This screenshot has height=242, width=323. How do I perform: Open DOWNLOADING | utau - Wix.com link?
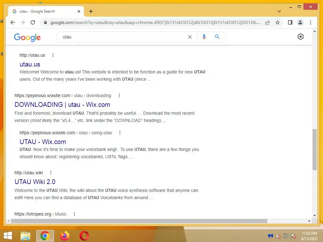(62, 105)
